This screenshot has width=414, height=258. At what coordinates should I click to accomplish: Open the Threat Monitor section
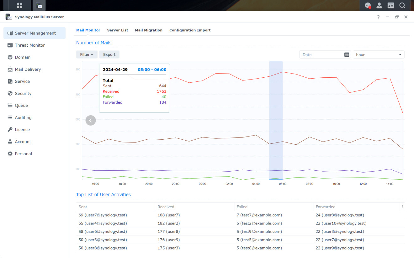click(x=30, y=45)
